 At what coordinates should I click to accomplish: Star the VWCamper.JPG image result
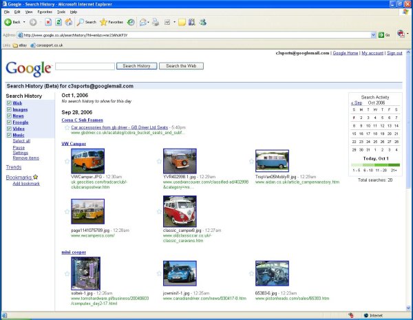pyautogui.click(x=67, y=161)
